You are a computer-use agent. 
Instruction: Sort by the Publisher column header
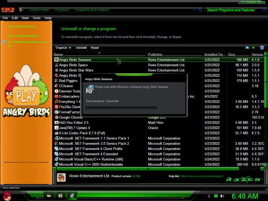pyautogui.click(x=175, y=54)
